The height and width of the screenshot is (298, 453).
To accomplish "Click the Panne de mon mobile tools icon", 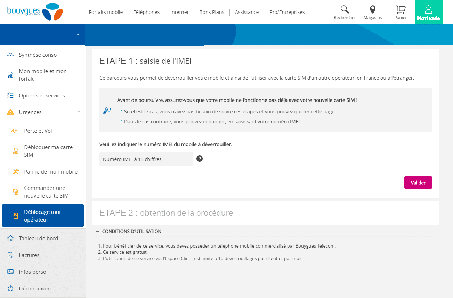I will pyautogui.click(x=16, y=171).
